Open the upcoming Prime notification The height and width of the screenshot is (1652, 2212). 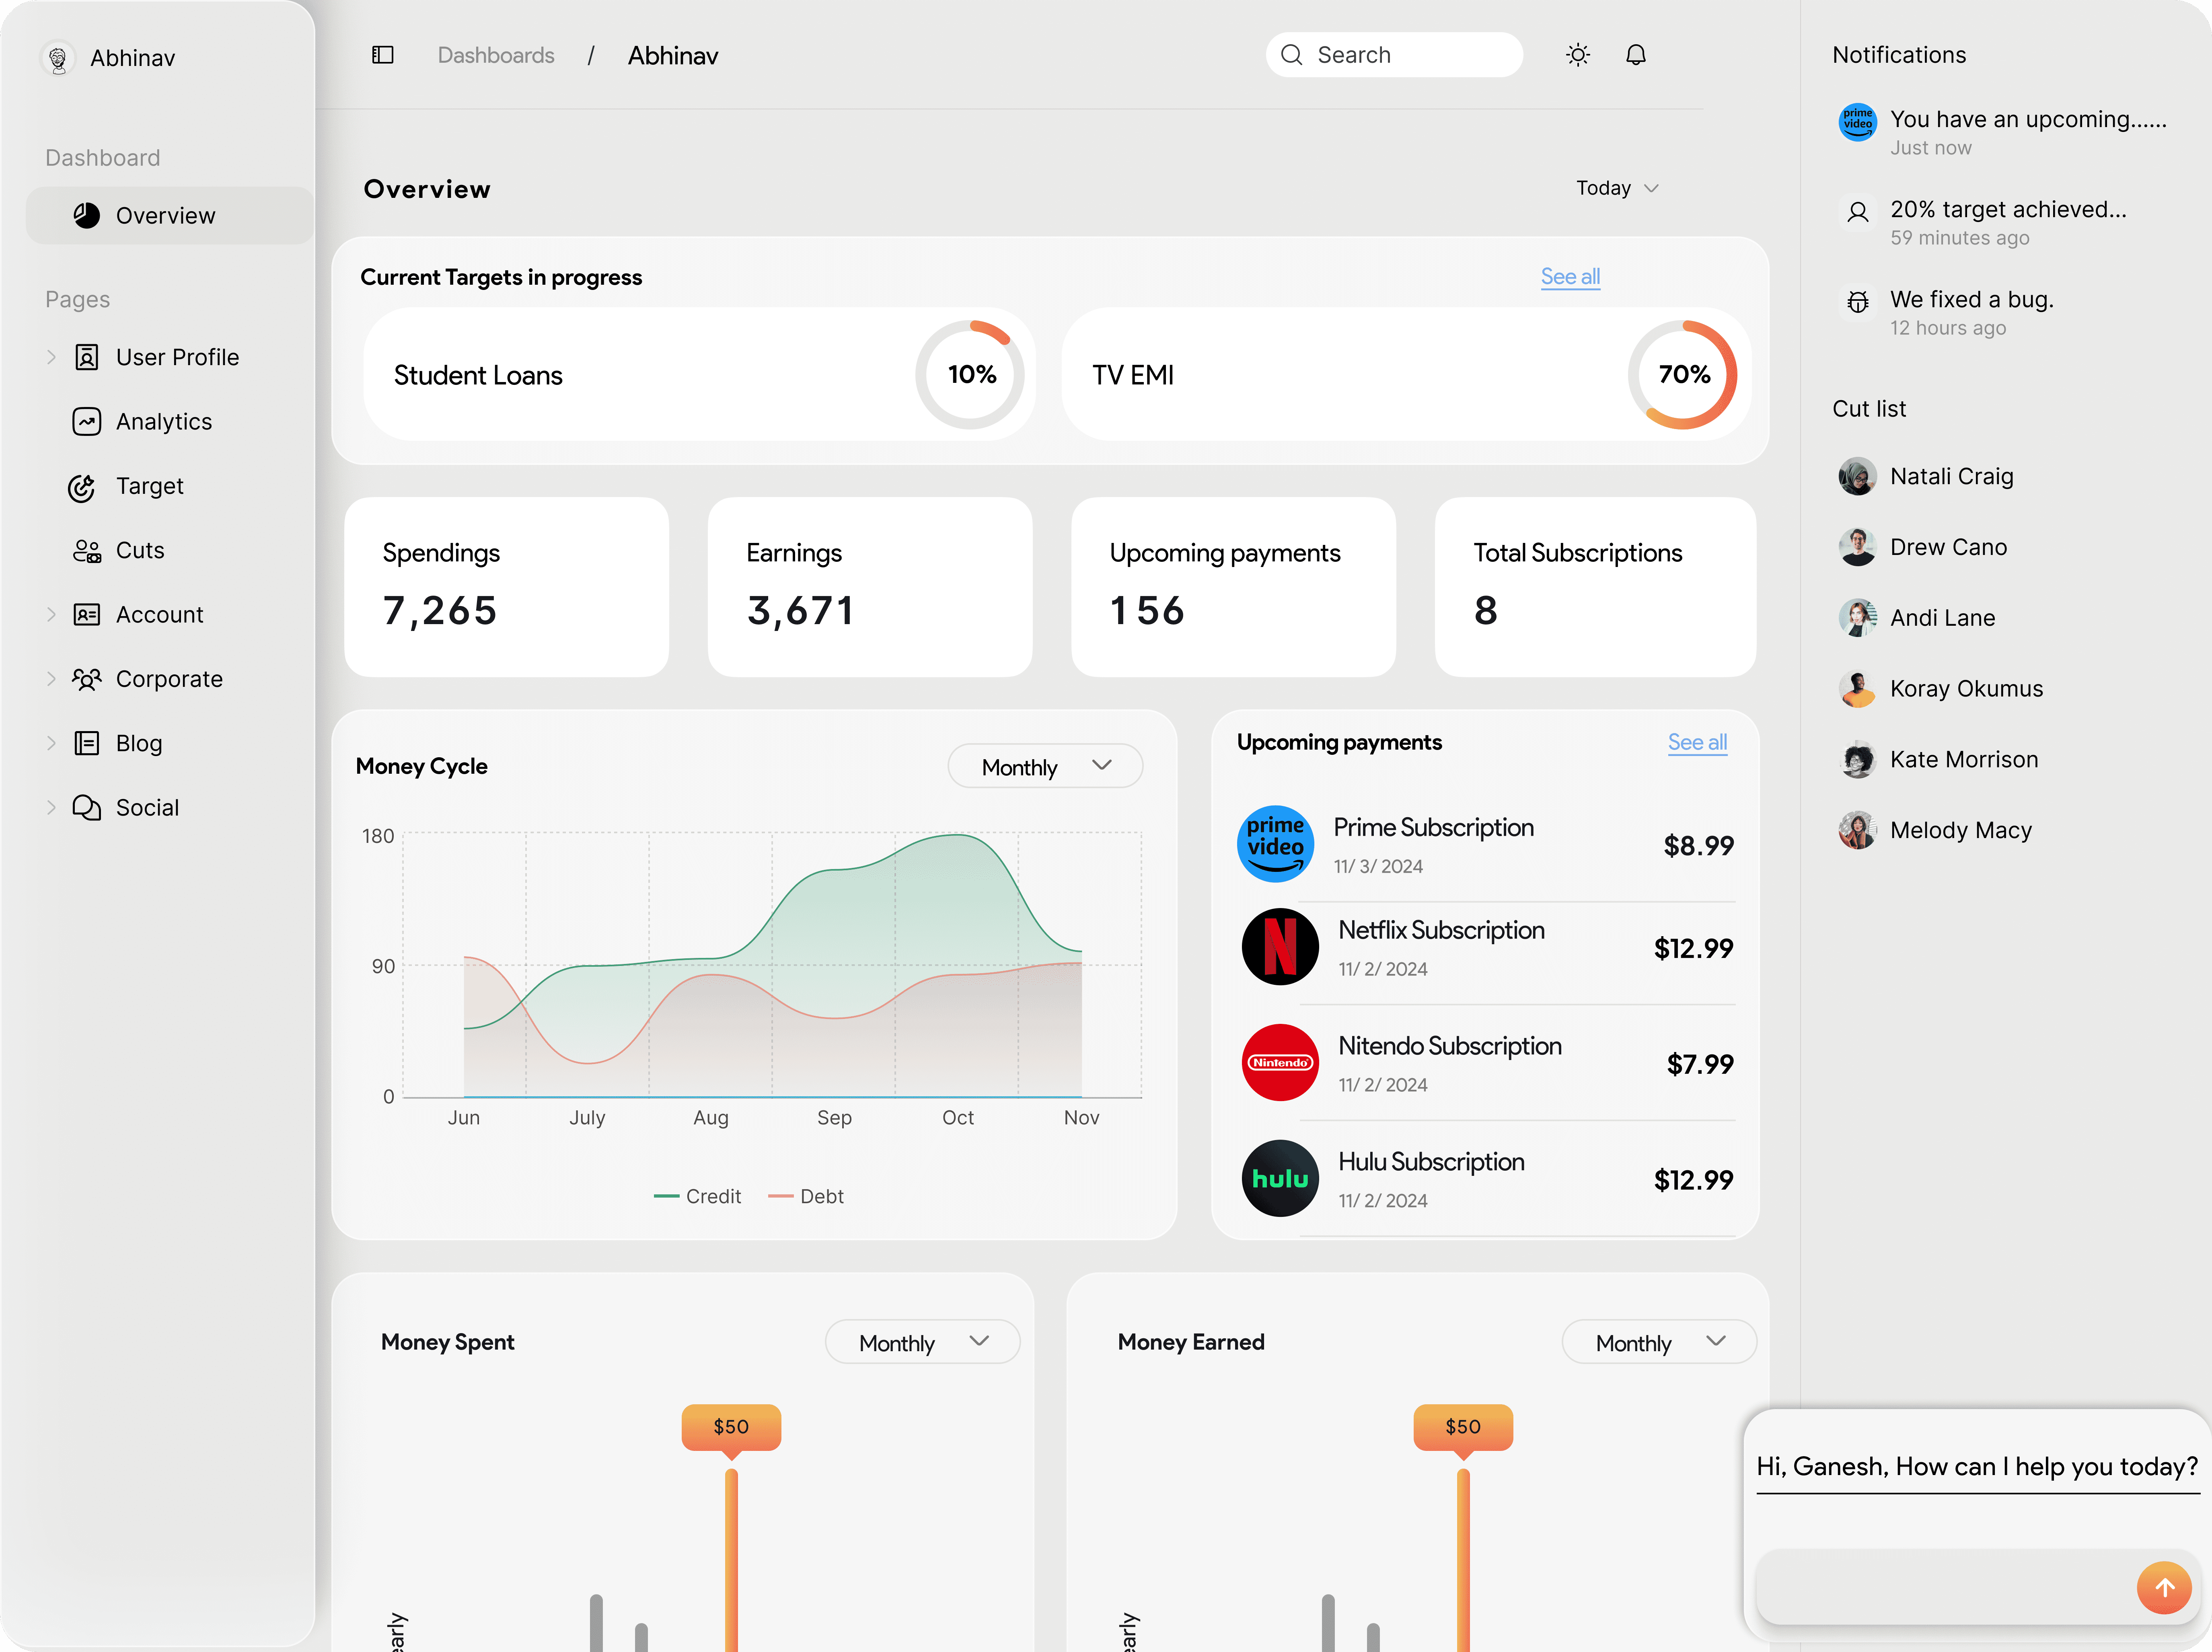2003,132
